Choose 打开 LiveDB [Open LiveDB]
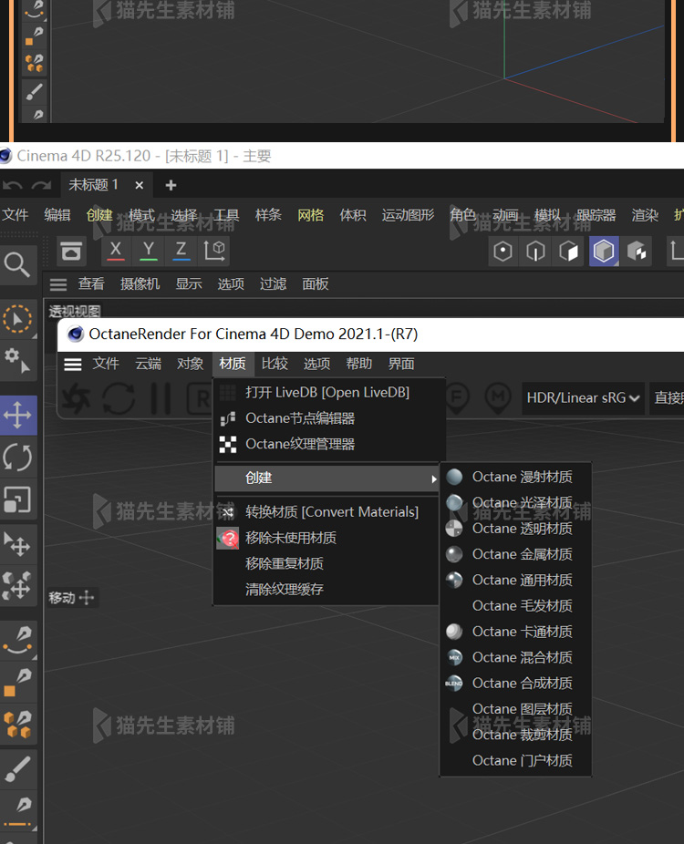Viewport: 684px width, 844px height. [329, 393]
